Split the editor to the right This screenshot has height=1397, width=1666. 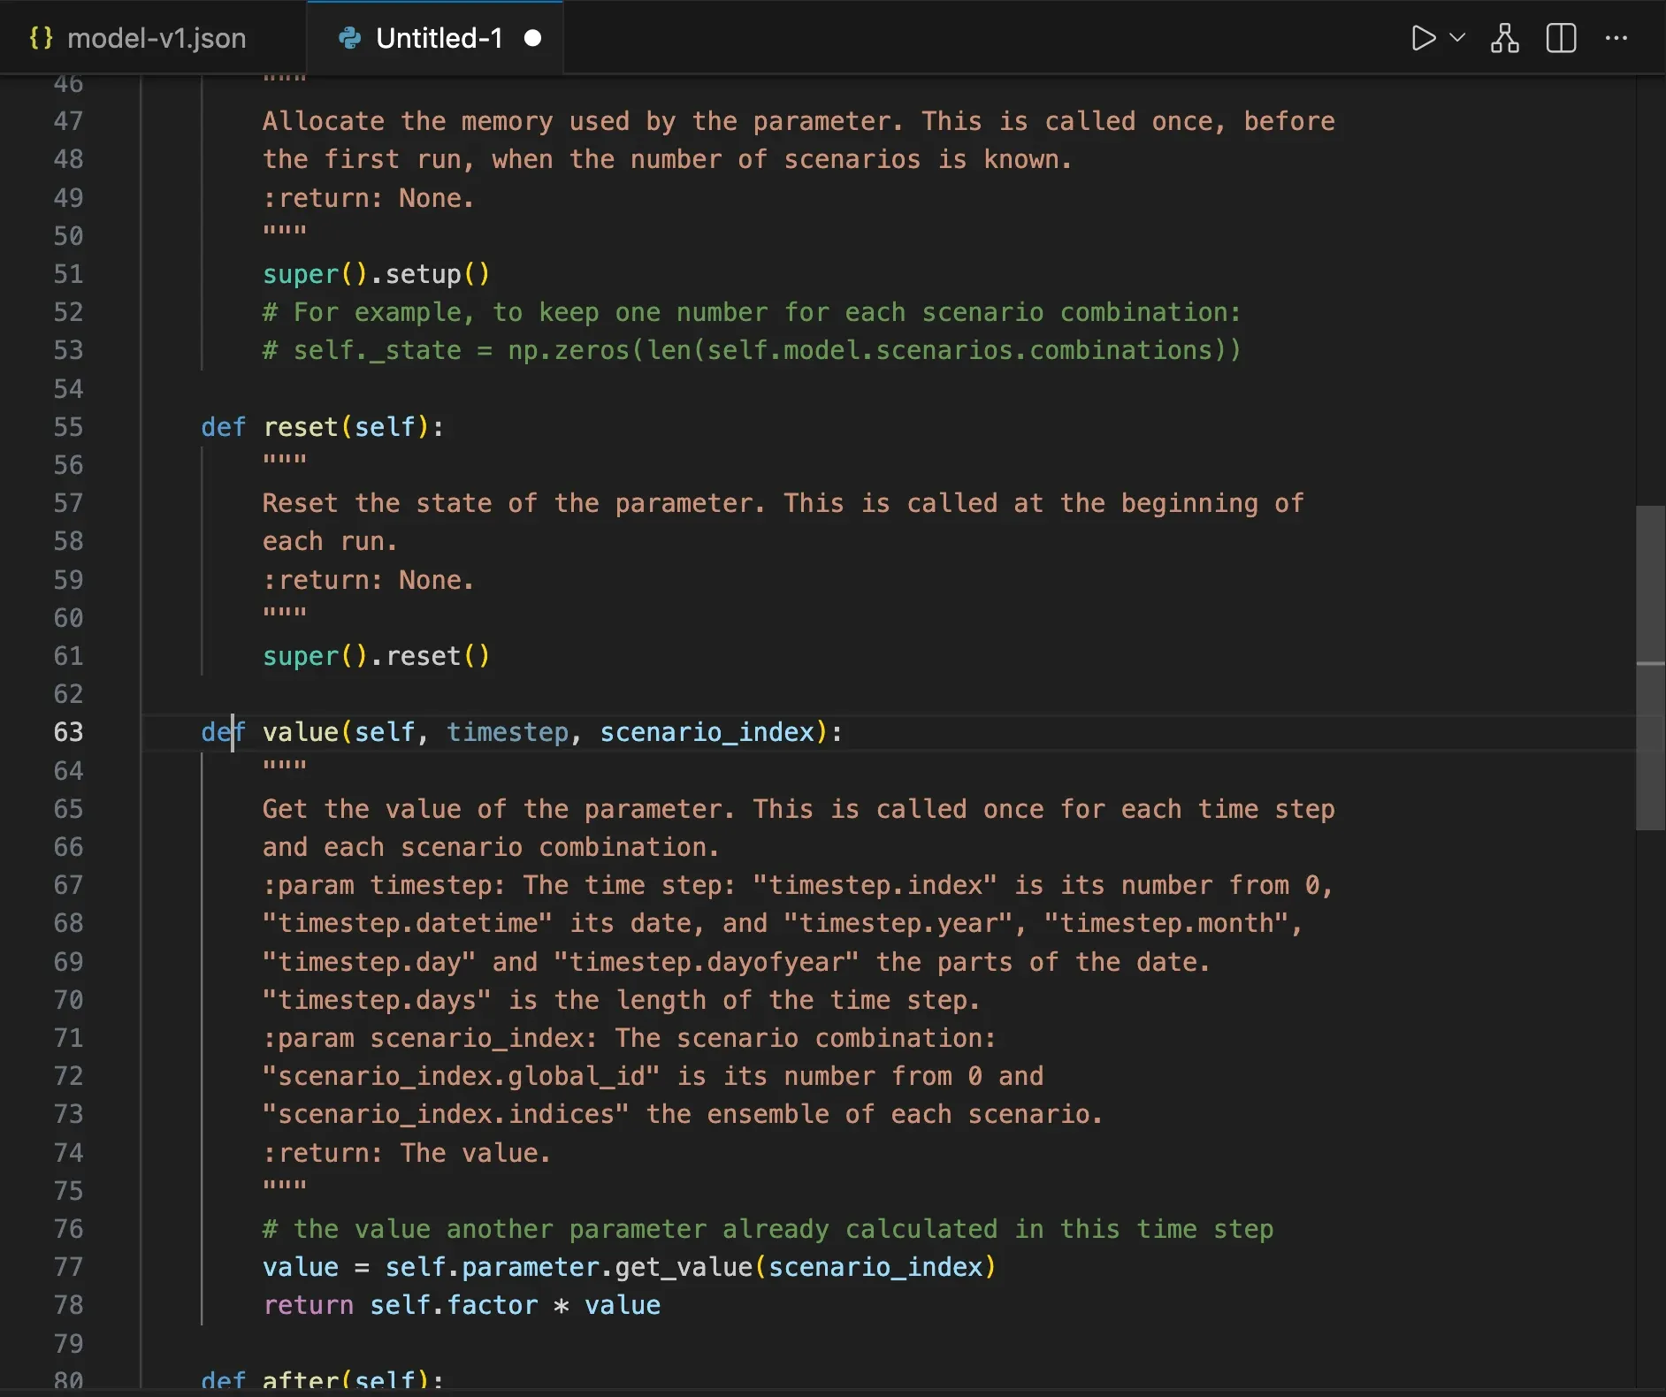(x=1561, y=38)
